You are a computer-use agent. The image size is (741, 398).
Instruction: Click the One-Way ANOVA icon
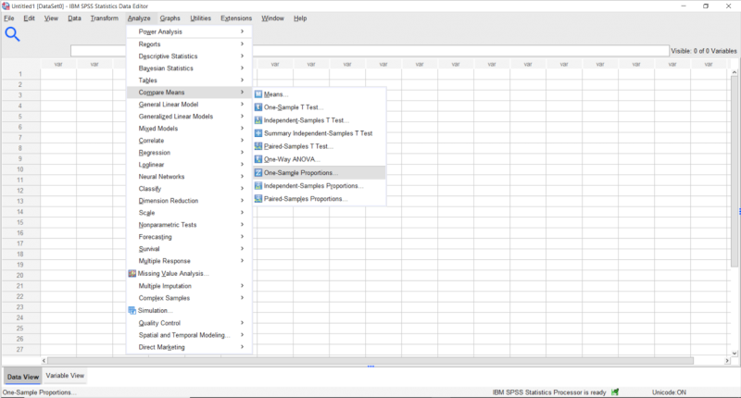click(x=258, y=159)
